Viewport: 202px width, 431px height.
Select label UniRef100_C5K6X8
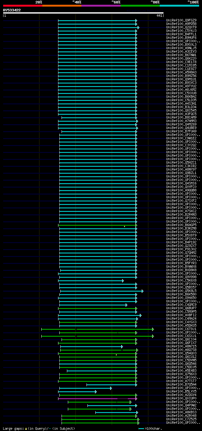click(181, 280)
